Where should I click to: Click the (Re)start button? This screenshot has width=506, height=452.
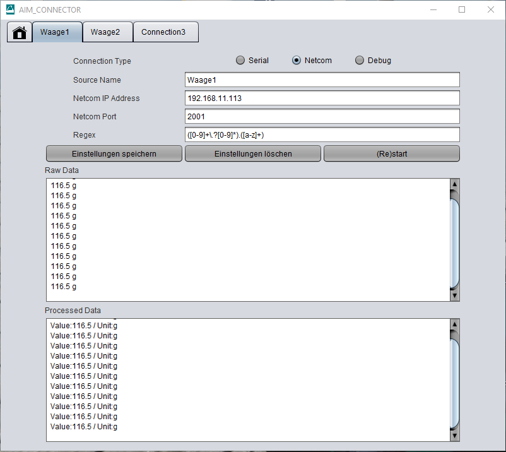coord(391,153)
